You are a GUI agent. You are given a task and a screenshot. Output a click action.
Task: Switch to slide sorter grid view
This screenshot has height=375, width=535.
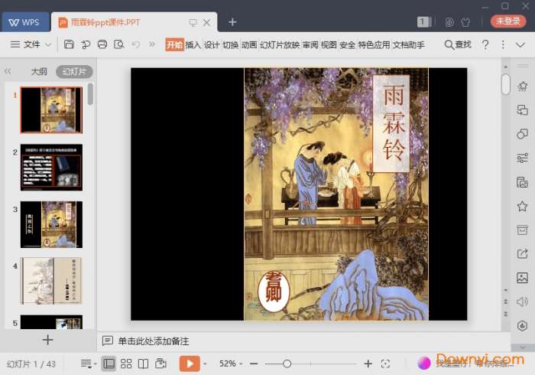[126, 364]
